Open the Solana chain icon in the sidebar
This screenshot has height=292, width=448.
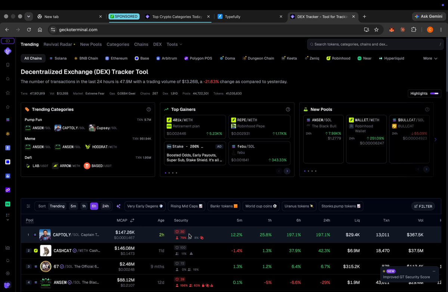8,120
